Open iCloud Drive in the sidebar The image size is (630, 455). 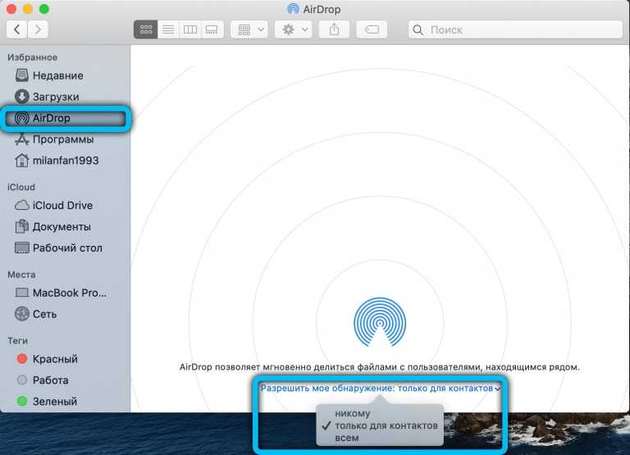66,205
